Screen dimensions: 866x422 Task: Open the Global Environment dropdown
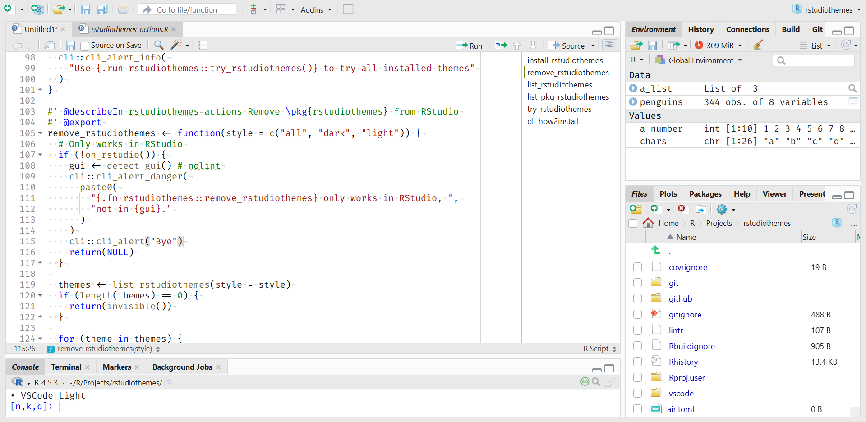700,60
